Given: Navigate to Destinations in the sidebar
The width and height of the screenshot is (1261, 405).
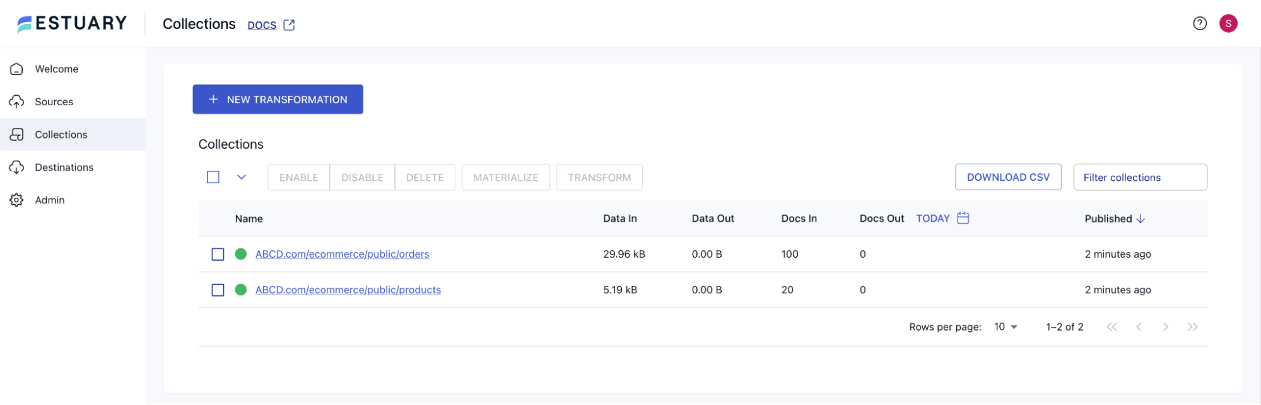Looking at the screenshot, I should point(73,167).
